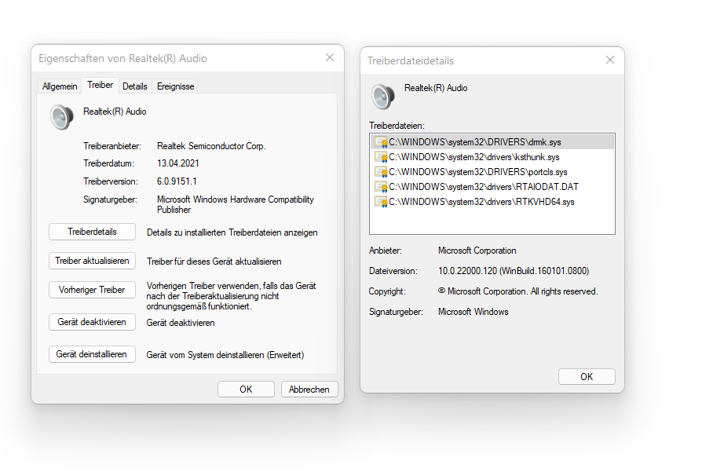Select the Treiber tab

100,85
